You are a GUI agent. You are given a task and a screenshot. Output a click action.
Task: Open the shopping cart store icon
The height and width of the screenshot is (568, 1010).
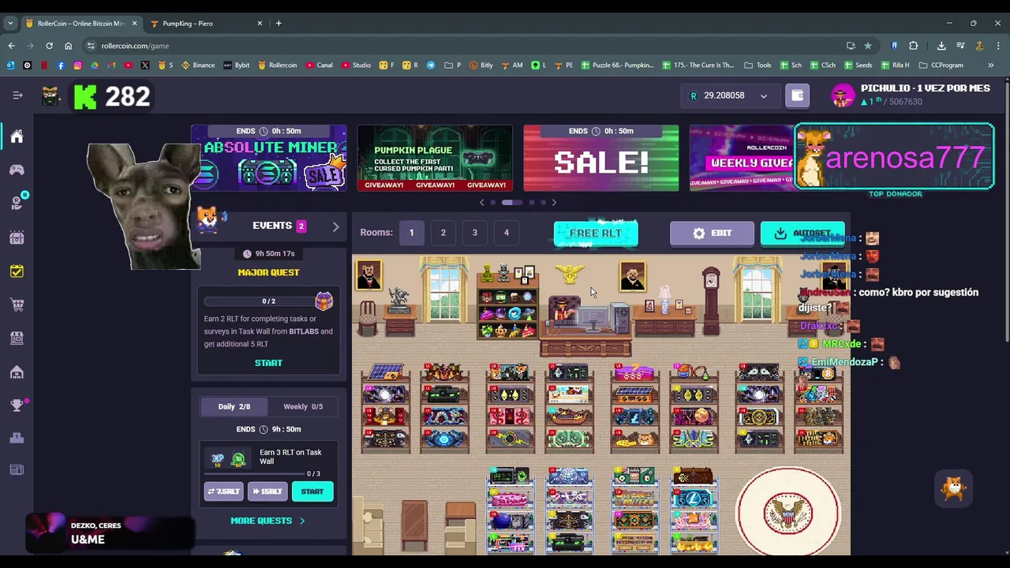17,305
